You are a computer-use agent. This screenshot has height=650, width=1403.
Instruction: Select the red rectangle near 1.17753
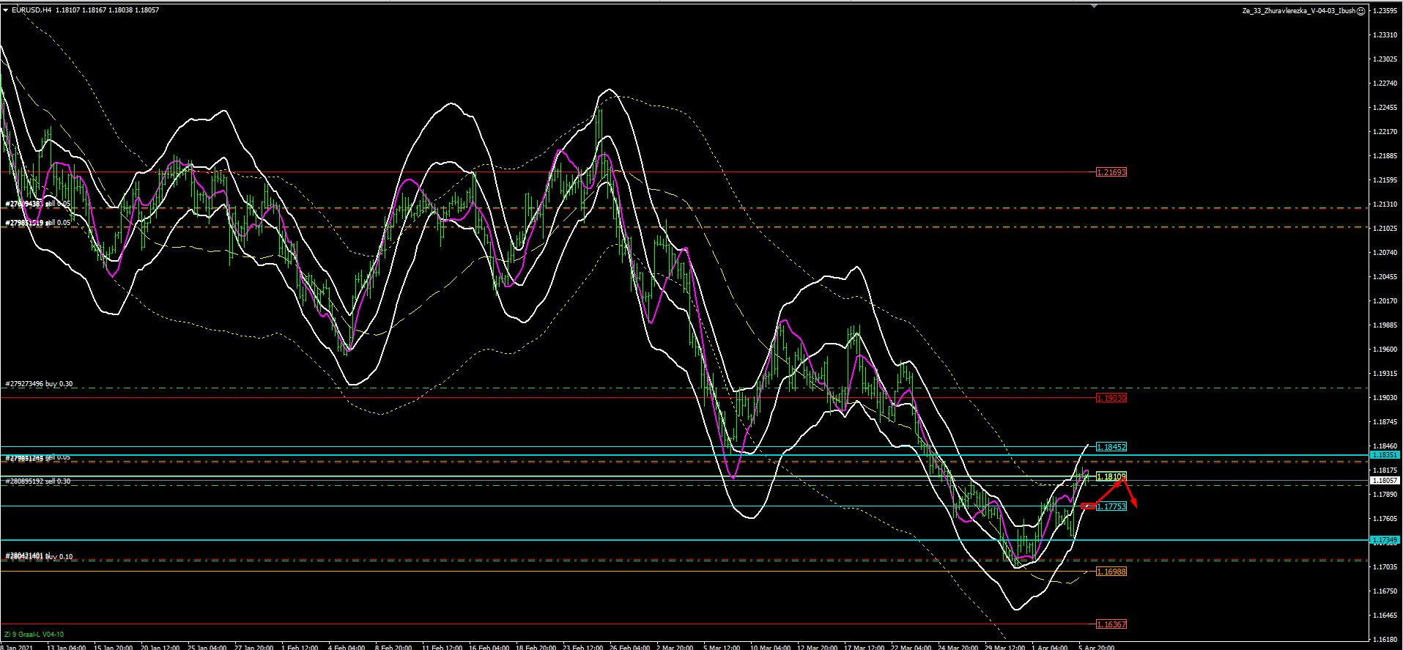coord(1089,506)
